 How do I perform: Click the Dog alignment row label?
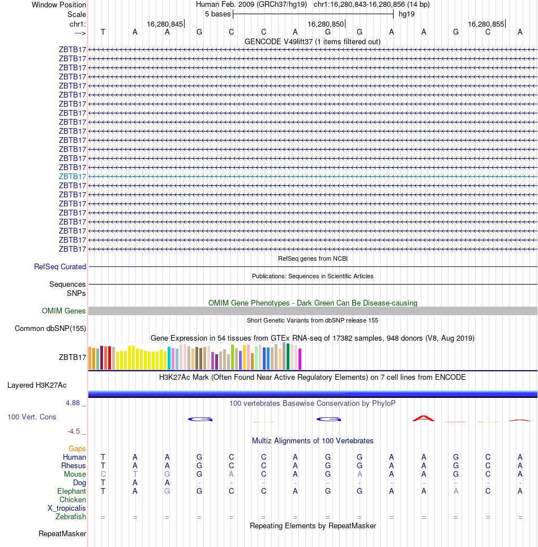tap(79, 483)
